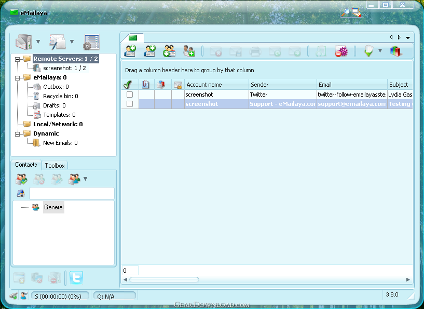Click the network connection status icon
Screen dimensions: 424x309
(x=13, y=295)
